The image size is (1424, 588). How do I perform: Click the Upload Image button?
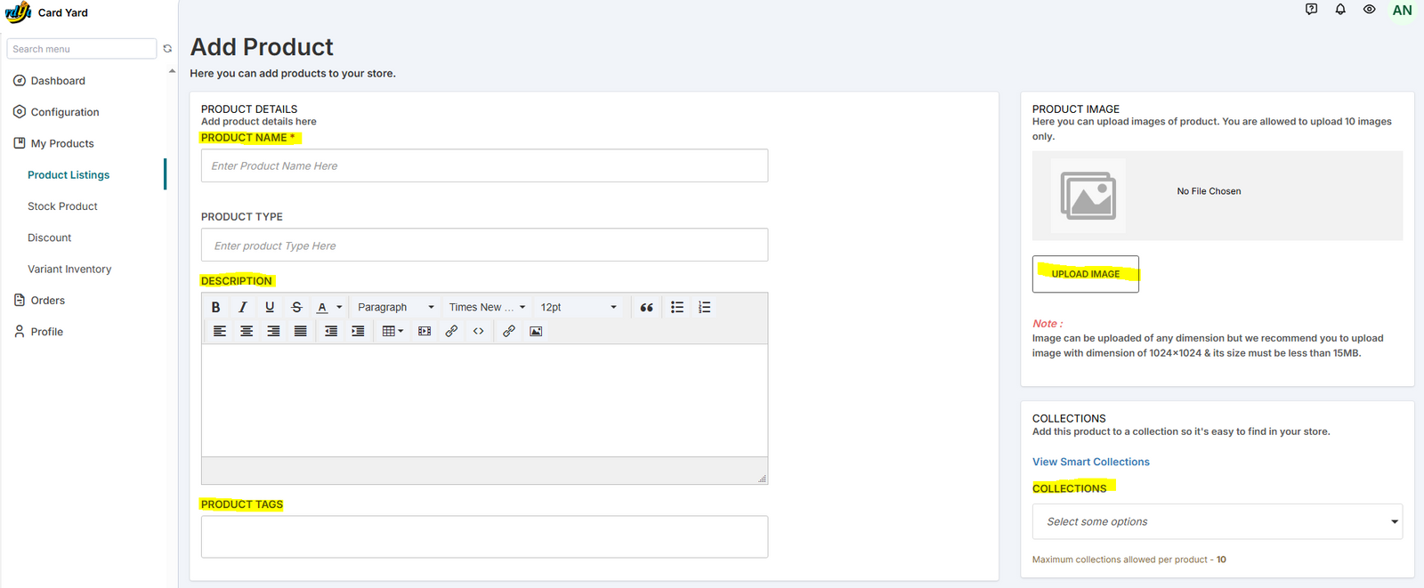click(x=1085, y=274)
